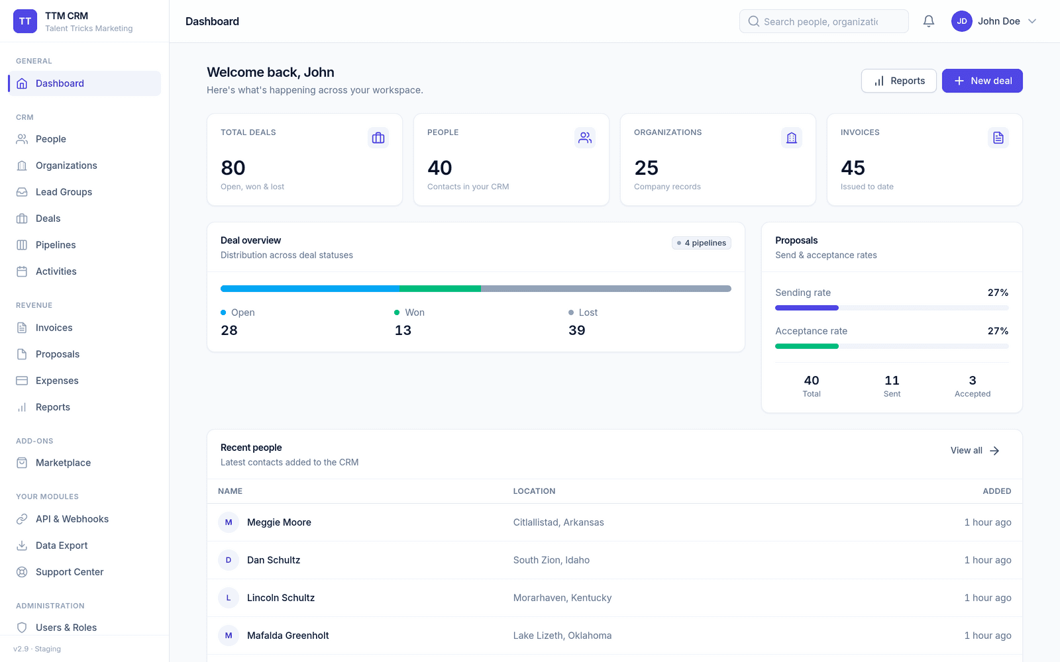The width and height of the screenshot is (1060, 662).
Task: Click the document icon on Invoices card
Action: pos(998,138)
